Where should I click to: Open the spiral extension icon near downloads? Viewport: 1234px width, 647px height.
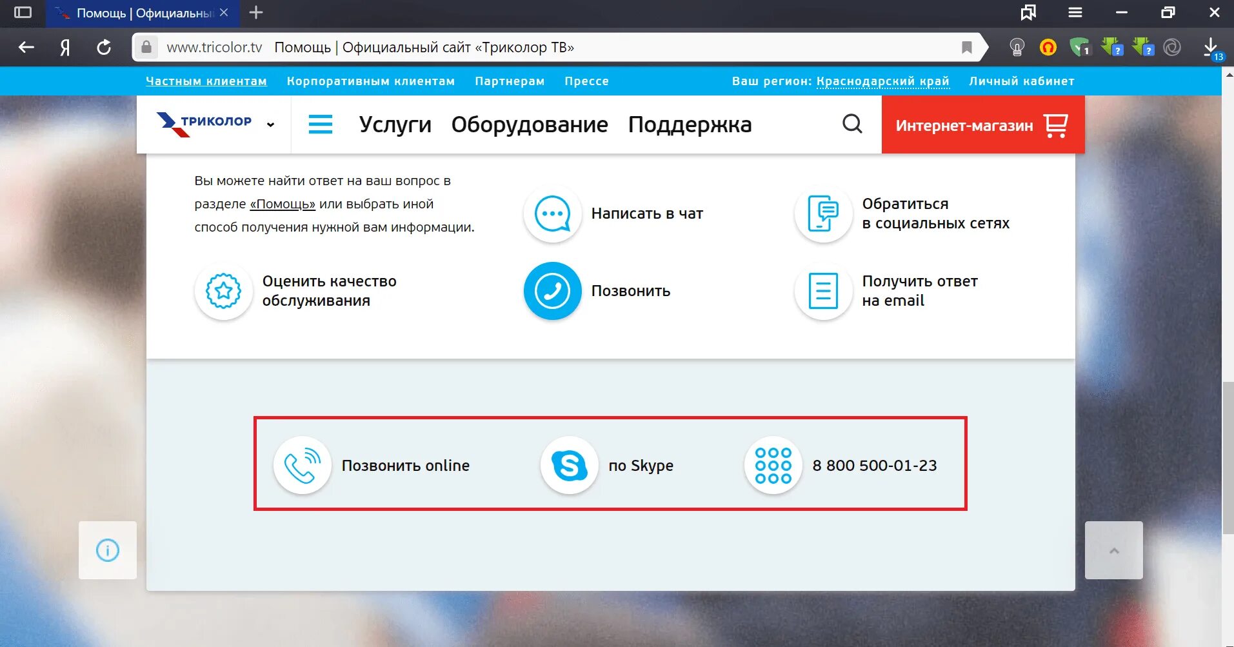(x=1172, y=47)
